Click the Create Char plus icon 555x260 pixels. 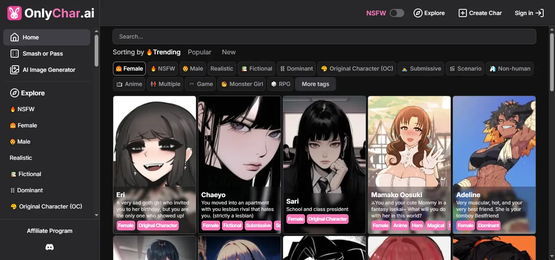(x=462, y=13)
